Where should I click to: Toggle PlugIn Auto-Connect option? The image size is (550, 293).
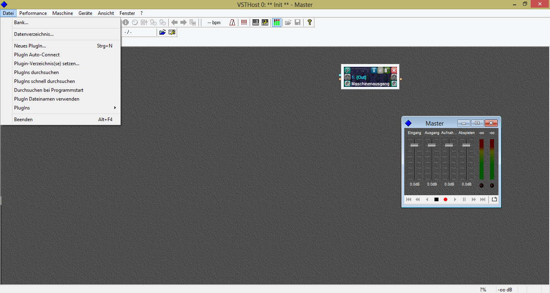pos(37,55)
